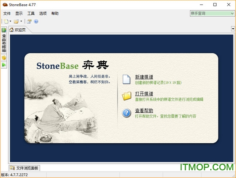Open the 文件 menu
The image size is (236, 178).
7,14
